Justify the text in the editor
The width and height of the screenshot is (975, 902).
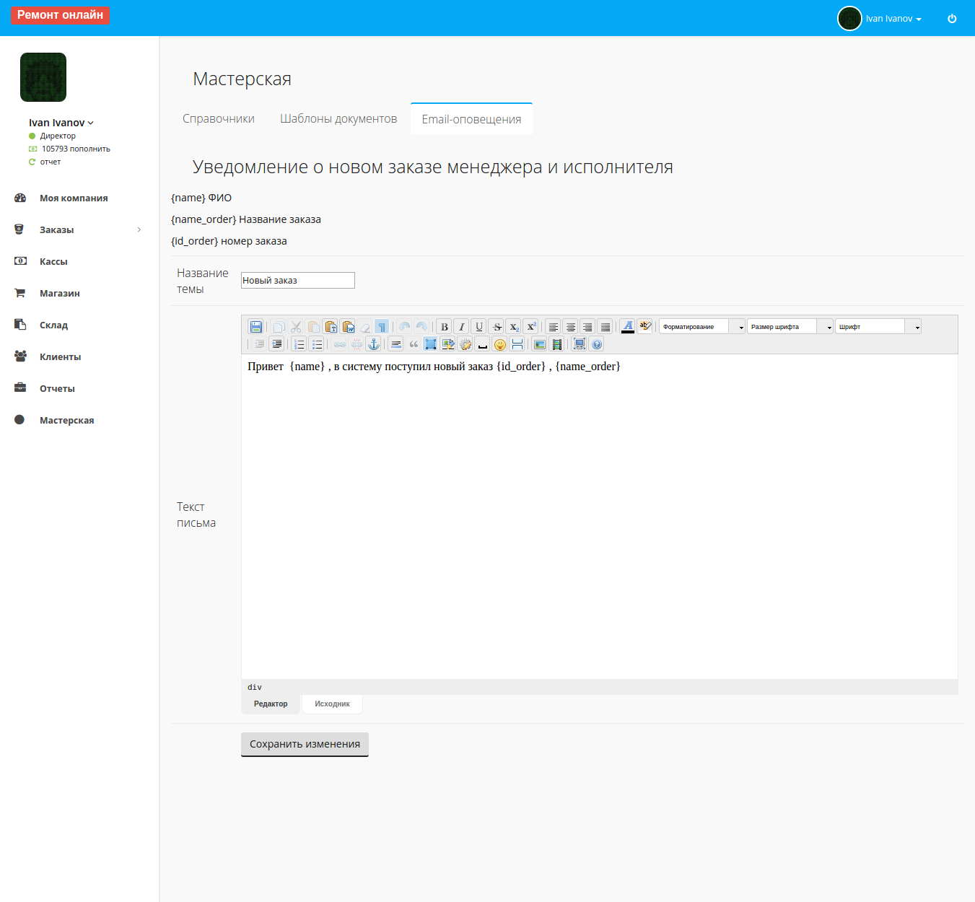(x=605, y=327)
